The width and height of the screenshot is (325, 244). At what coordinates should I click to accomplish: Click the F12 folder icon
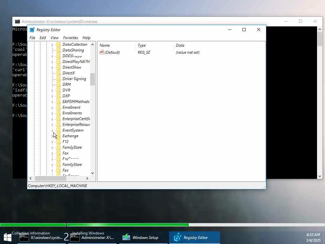(58, 142)
